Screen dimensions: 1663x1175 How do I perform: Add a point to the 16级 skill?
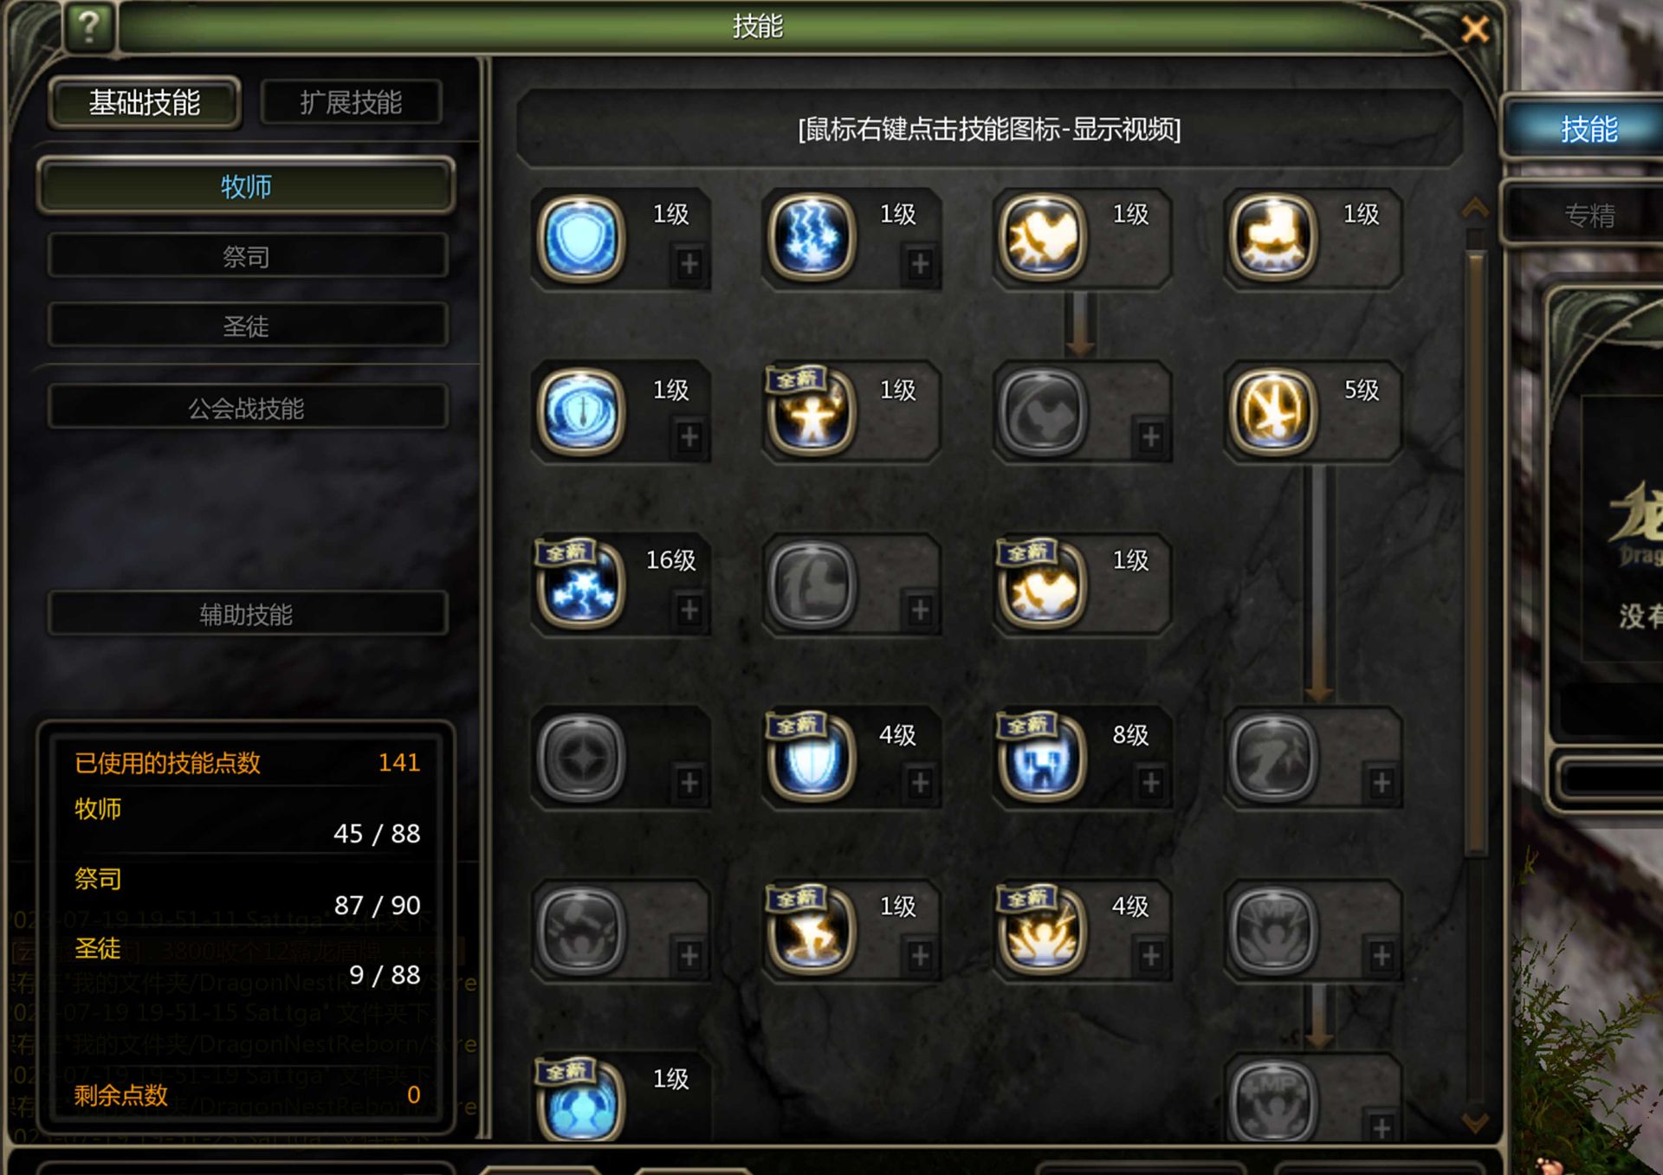point(689,610)
